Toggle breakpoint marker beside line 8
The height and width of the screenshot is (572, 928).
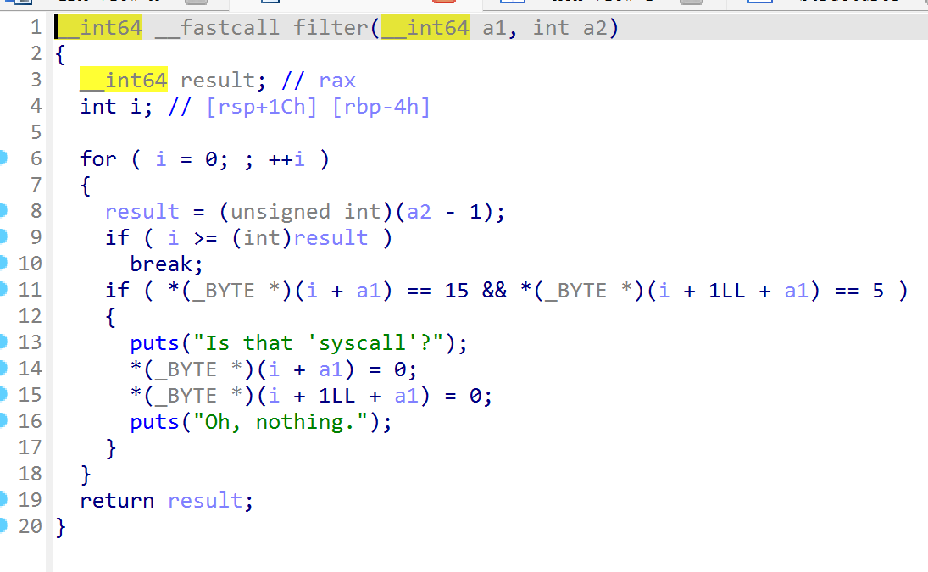tap(3, 210)
